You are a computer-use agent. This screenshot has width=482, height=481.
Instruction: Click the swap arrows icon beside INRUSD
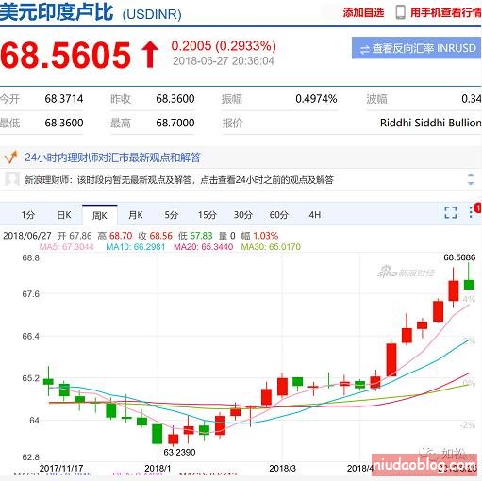pos(365,50)
